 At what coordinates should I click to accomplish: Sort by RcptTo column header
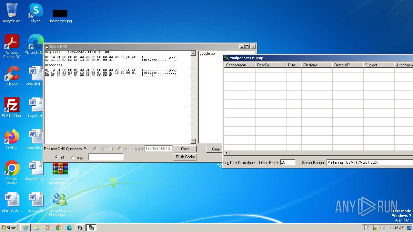[271, 65]
